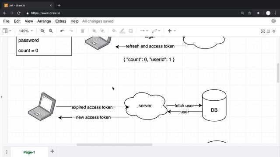Undo the last change
The image size is (280, 157).
[x=62, y=31]
